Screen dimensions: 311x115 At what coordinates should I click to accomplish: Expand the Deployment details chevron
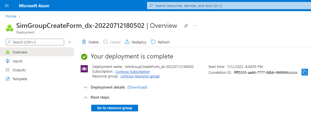[86, 87]
